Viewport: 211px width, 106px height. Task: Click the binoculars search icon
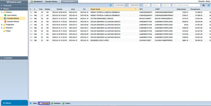point(203,5)
